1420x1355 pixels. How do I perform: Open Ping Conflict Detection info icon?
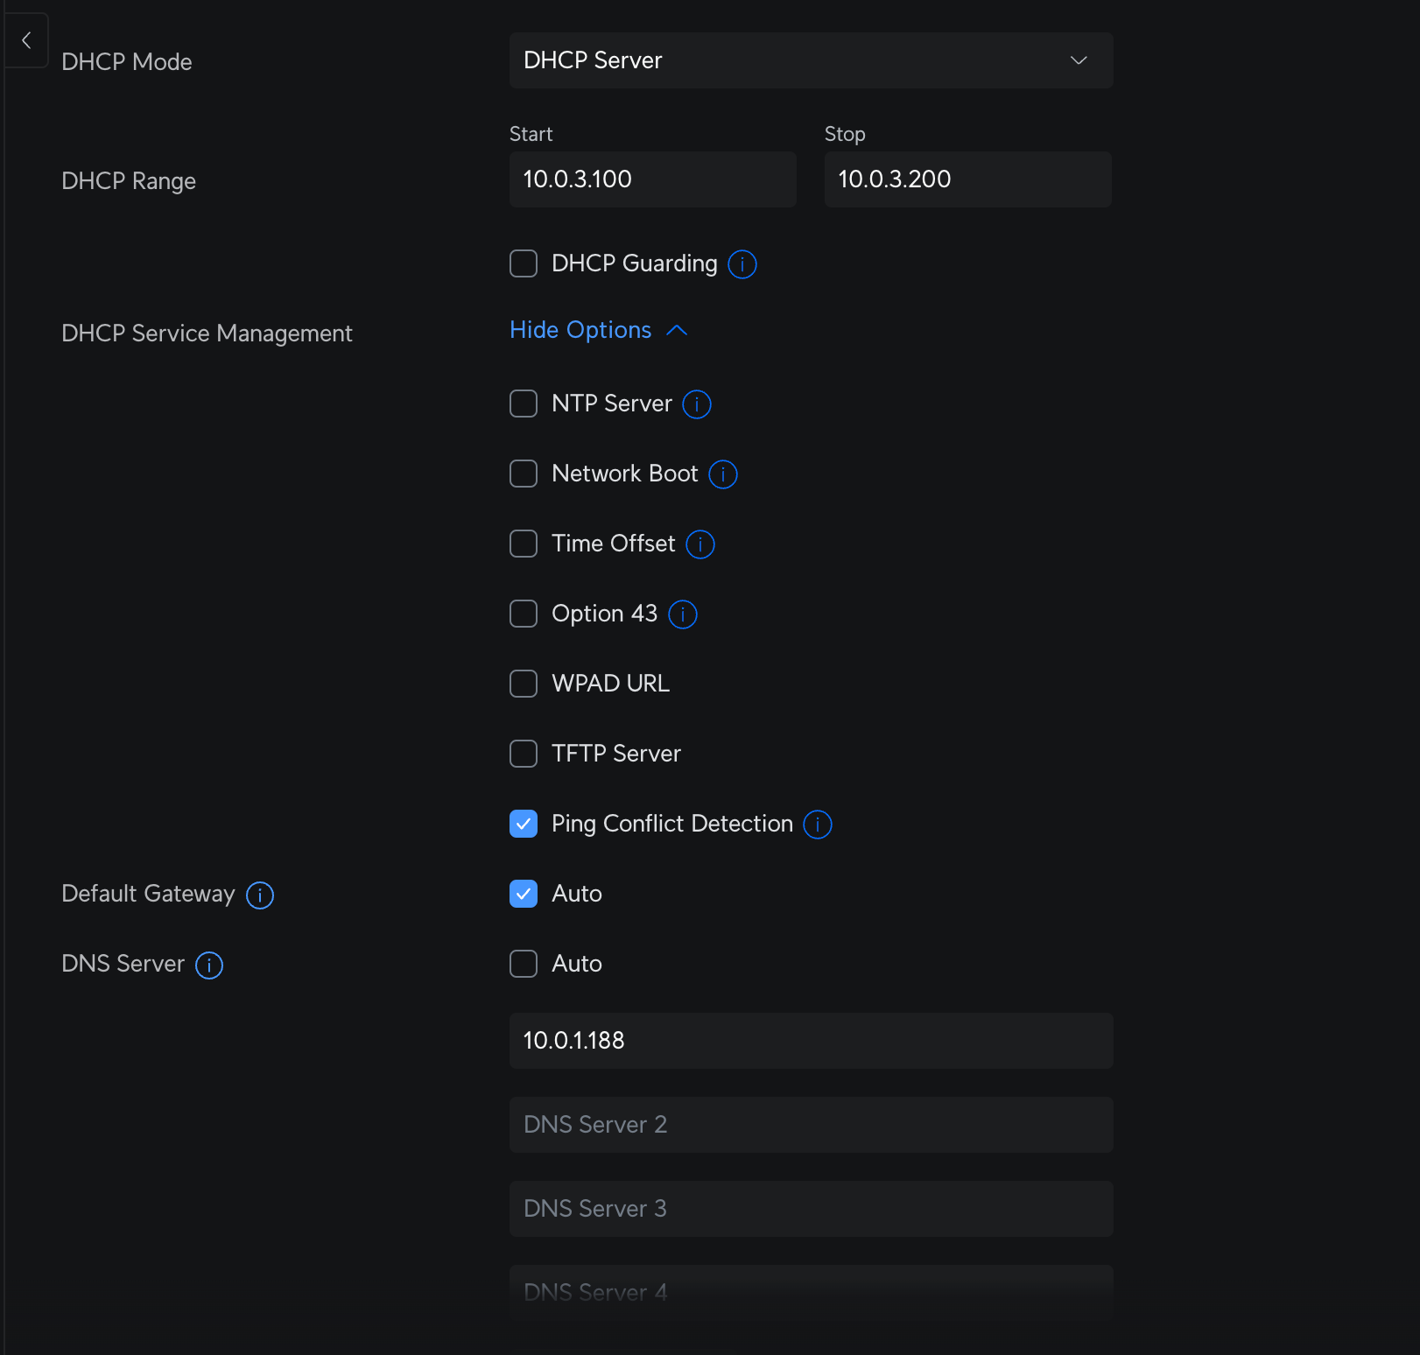point(817,824)
